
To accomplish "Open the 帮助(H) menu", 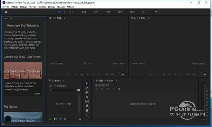I will tap(70, 7).
